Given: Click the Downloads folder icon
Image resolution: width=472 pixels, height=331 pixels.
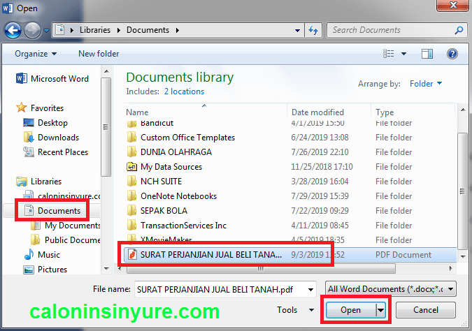Looking at the screenshot, I should click(x=29, y=137).
